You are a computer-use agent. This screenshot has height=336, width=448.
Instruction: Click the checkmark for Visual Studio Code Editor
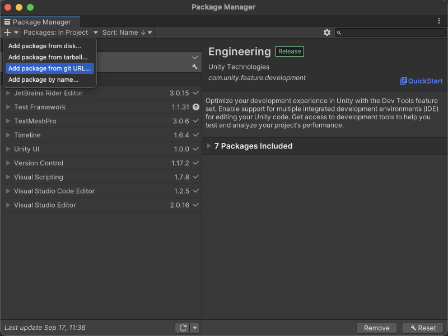(x=195, y=190)
